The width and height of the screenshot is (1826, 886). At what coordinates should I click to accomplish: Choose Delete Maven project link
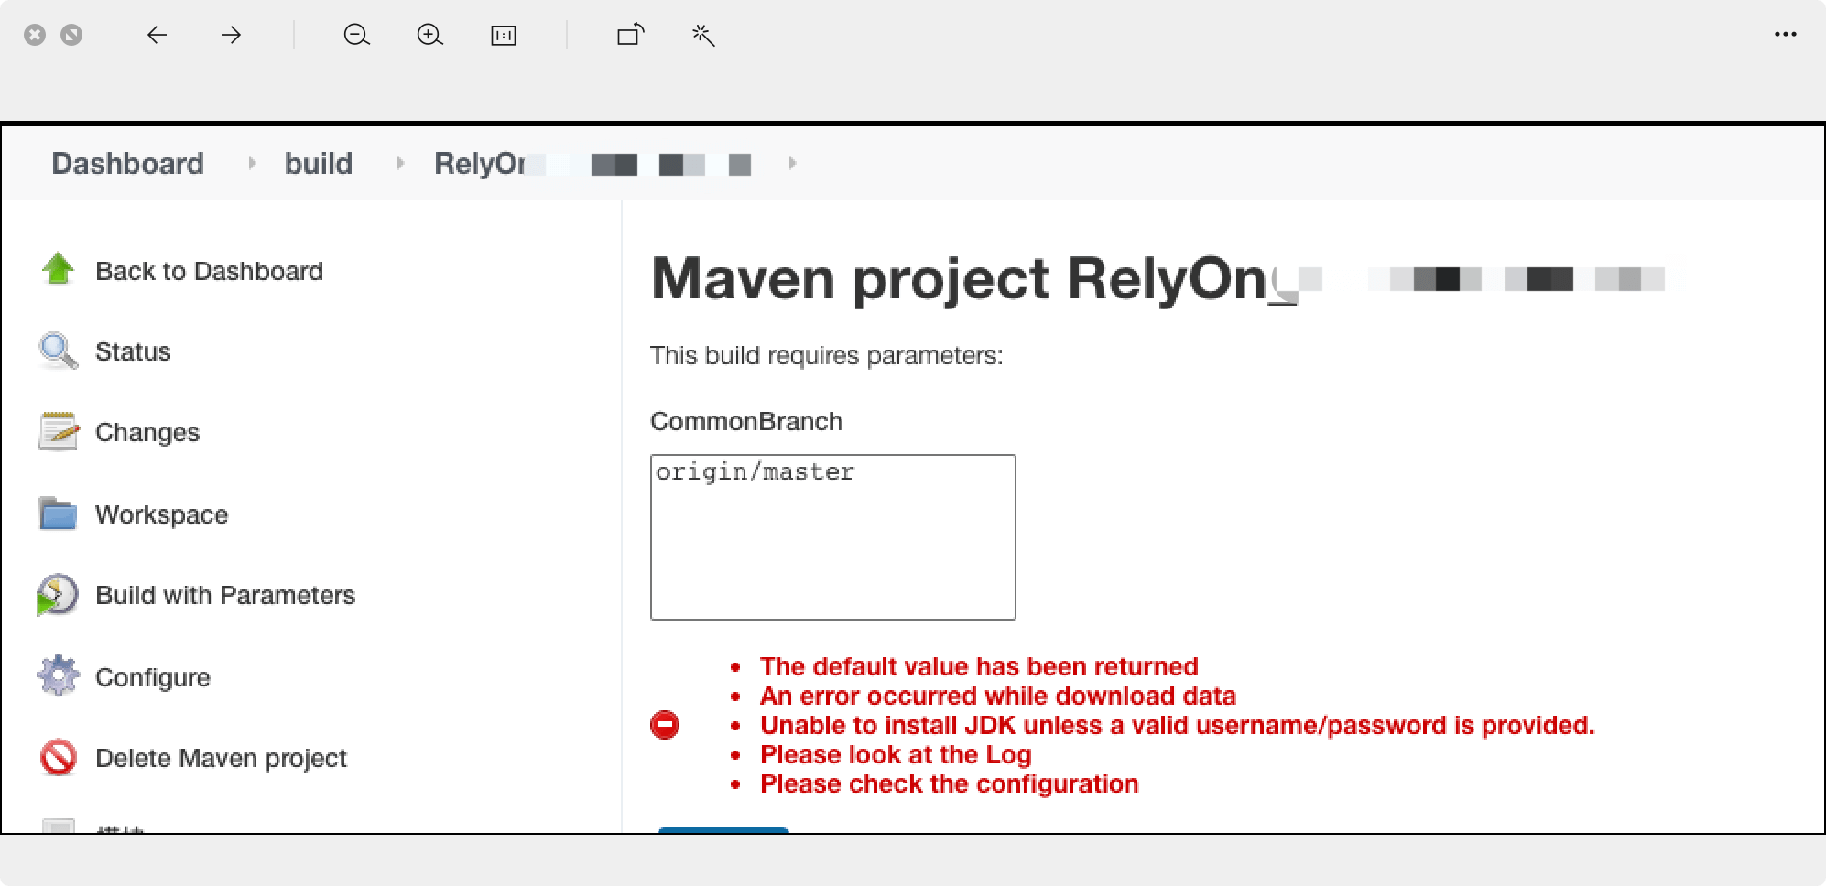[221, 758]
